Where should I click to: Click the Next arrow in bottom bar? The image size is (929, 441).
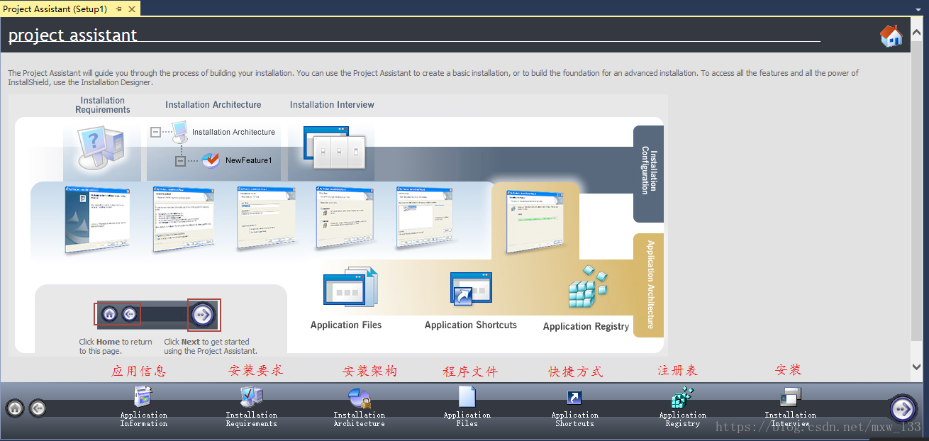coord(903,409)
